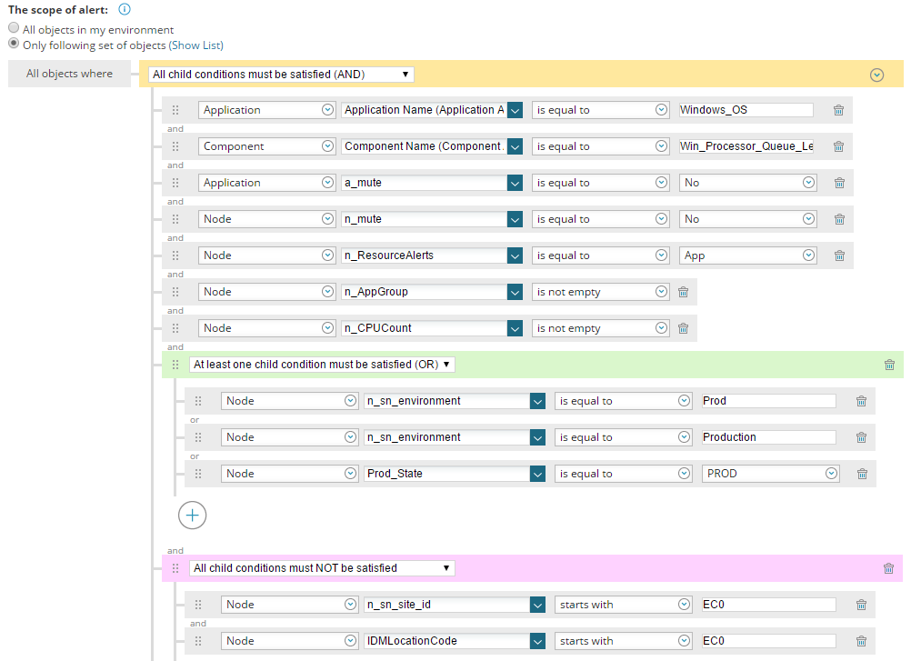
Task: Delete the Win_Processor_Queue component condition
Action: 838,146
